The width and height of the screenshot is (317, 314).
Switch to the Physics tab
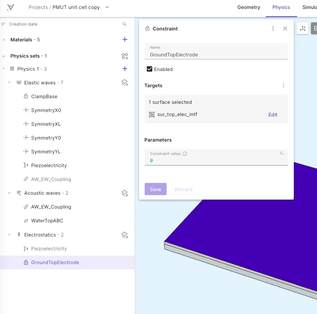pos(281,7)
